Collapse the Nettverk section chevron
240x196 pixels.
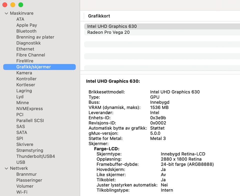click(6, 168)
